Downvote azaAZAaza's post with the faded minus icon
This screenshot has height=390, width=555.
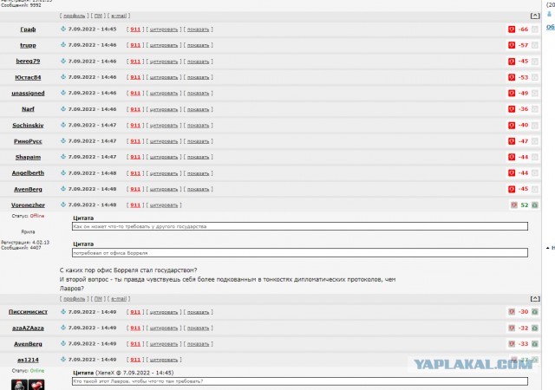point(512,328)
